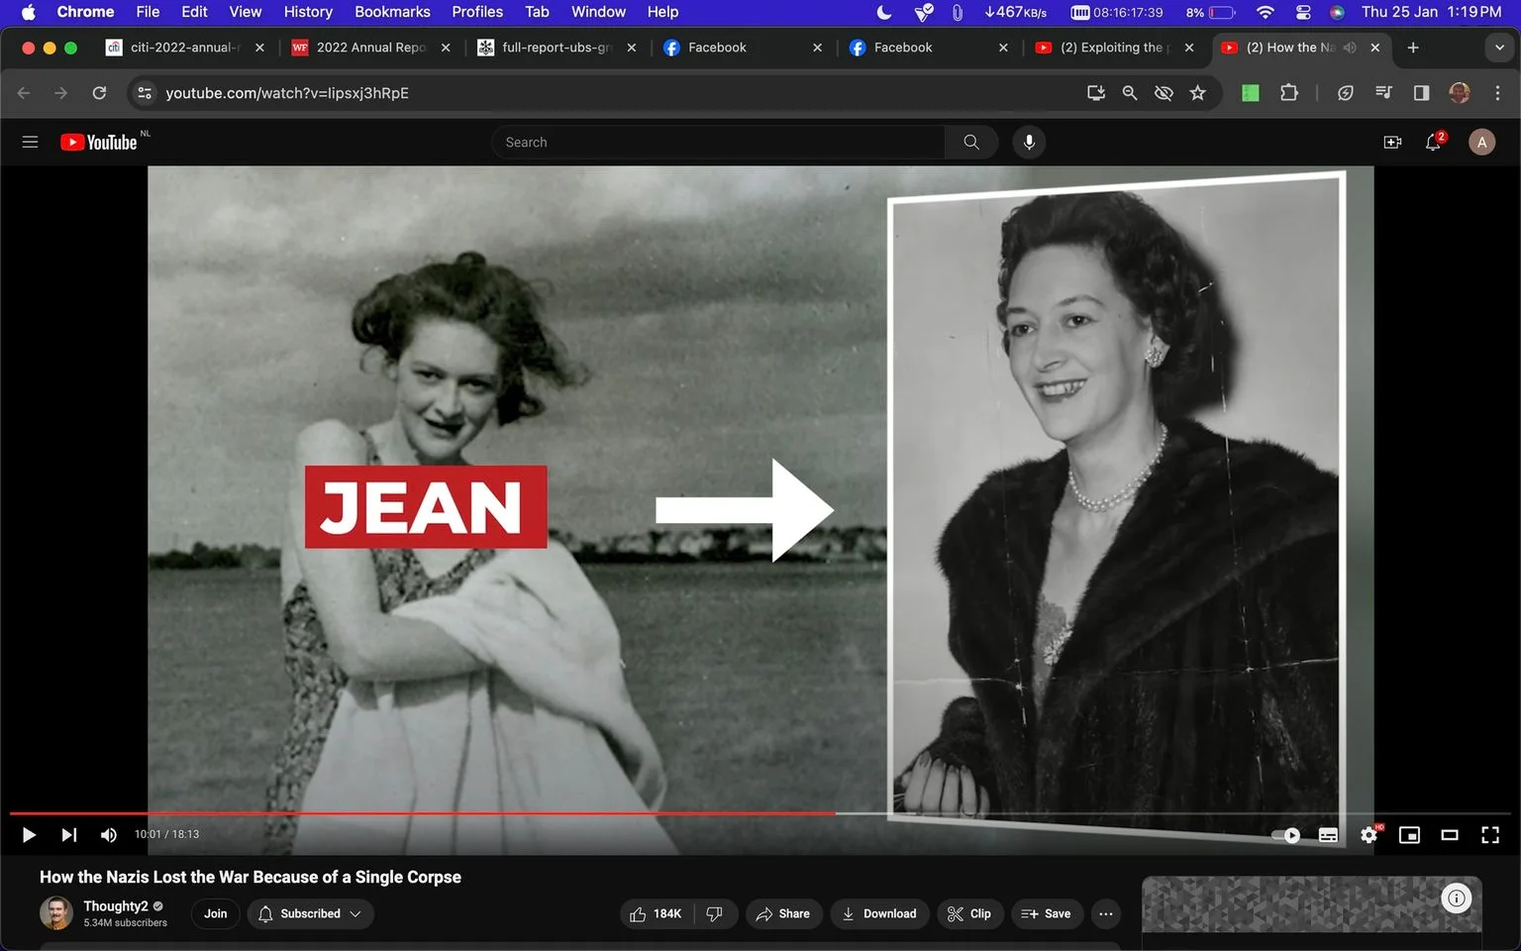
Task: Bookmark this page with the star
Action: [x=1198, y=93]
